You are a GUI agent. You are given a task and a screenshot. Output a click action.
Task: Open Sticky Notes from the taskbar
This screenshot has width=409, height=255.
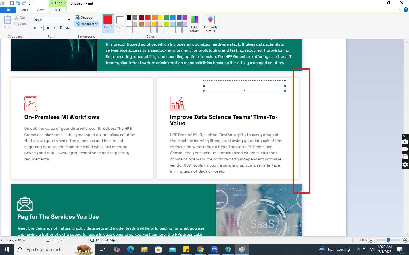[186, 249]
